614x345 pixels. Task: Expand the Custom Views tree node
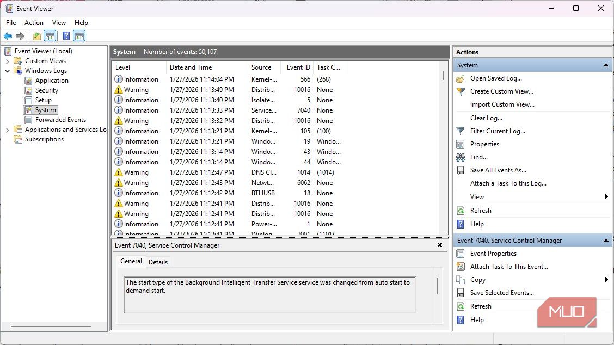(7, 61)
